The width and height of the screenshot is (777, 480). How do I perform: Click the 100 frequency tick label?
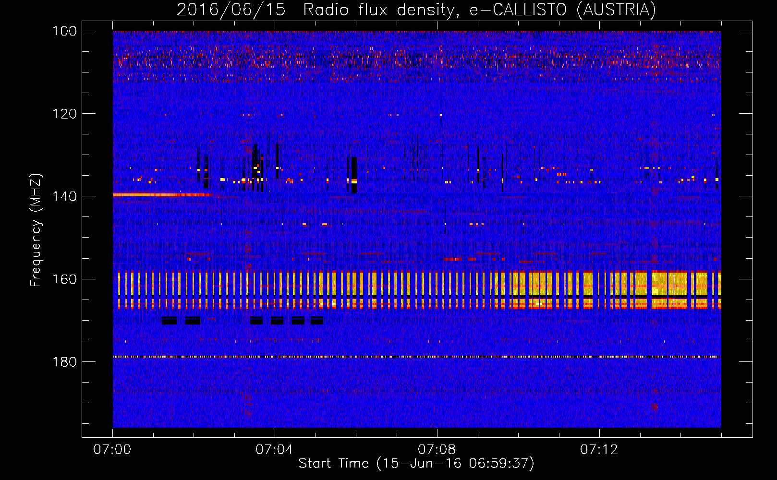65,31
